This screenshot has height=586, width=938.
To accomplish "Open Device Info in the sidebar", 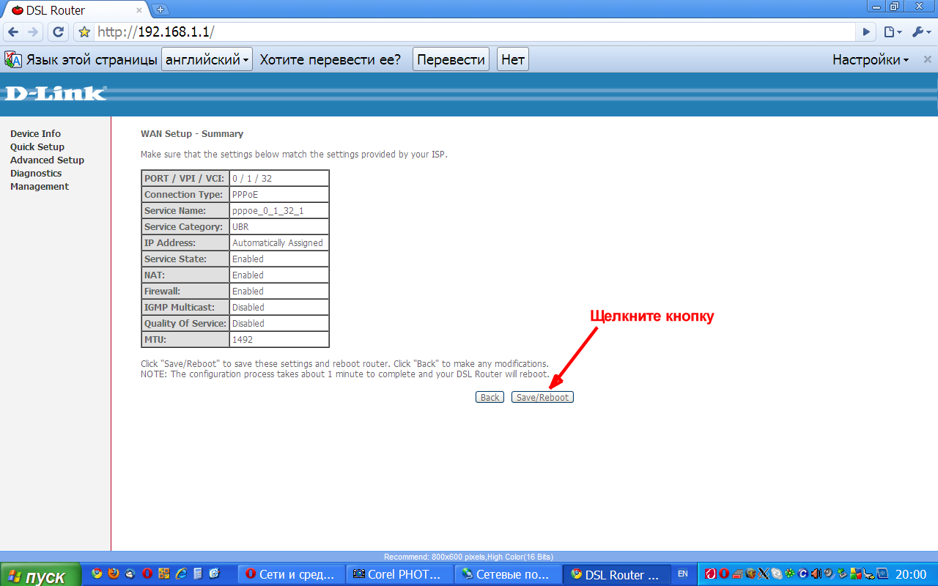I will coord(35,134).
